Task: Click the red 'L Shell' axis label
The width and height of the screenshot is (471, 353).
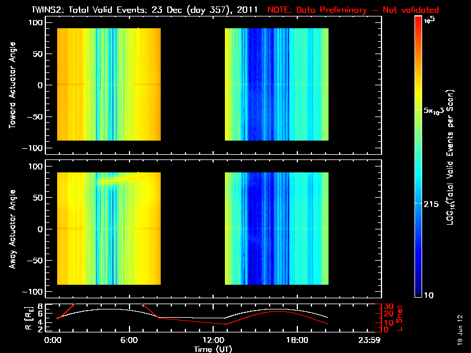Action: (x=399, y=318)
